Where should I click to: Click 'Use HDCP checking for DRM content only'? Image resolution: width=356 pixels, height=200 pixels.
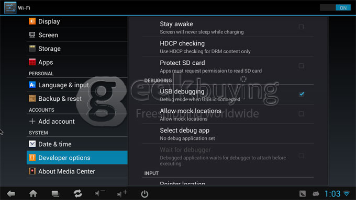(x=205, y=51)
